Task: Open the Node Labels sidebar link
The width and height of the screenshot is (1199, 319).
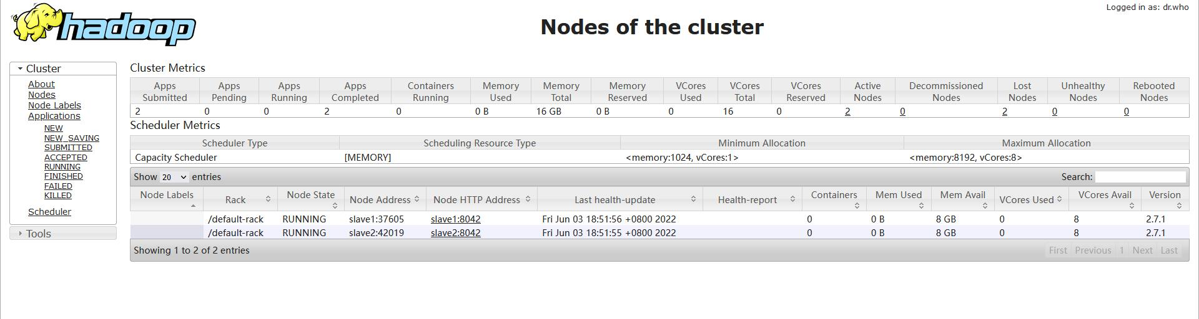Action: click(54, 105)
